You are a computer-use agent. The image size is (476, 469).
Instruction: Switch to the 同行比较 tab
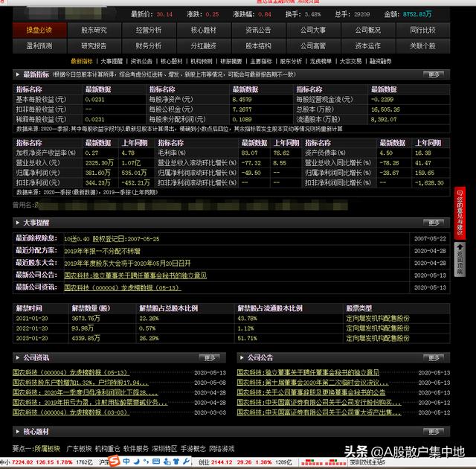[x=423, y=30]
